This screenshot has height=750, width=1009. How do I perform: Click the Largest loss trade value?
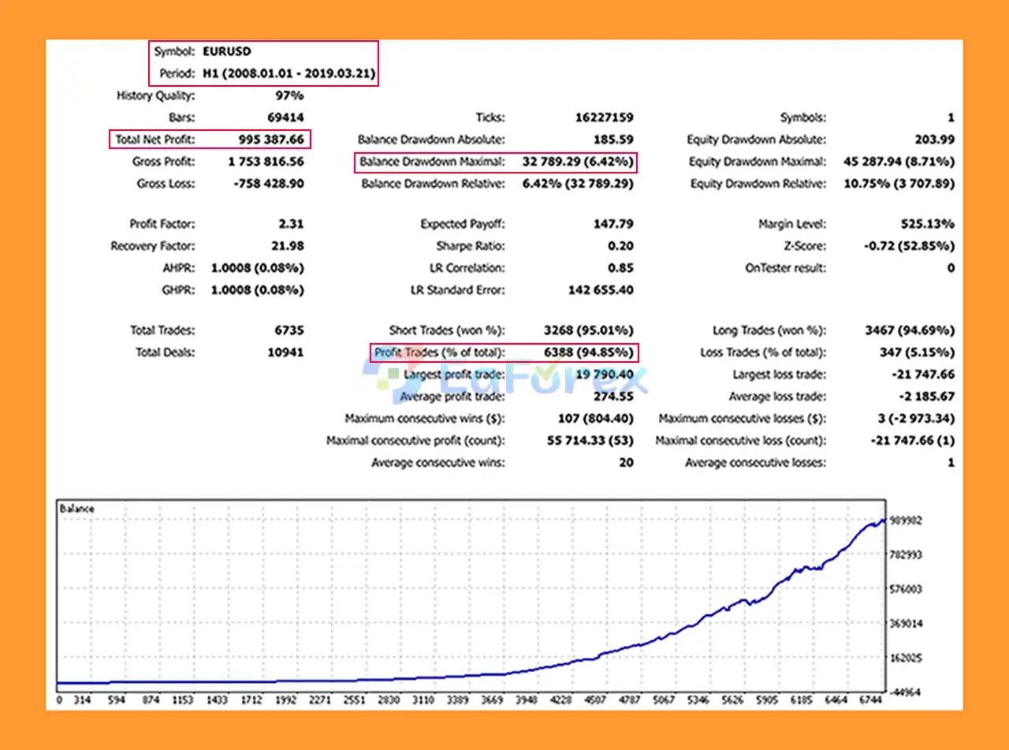(x=920, y=375)
